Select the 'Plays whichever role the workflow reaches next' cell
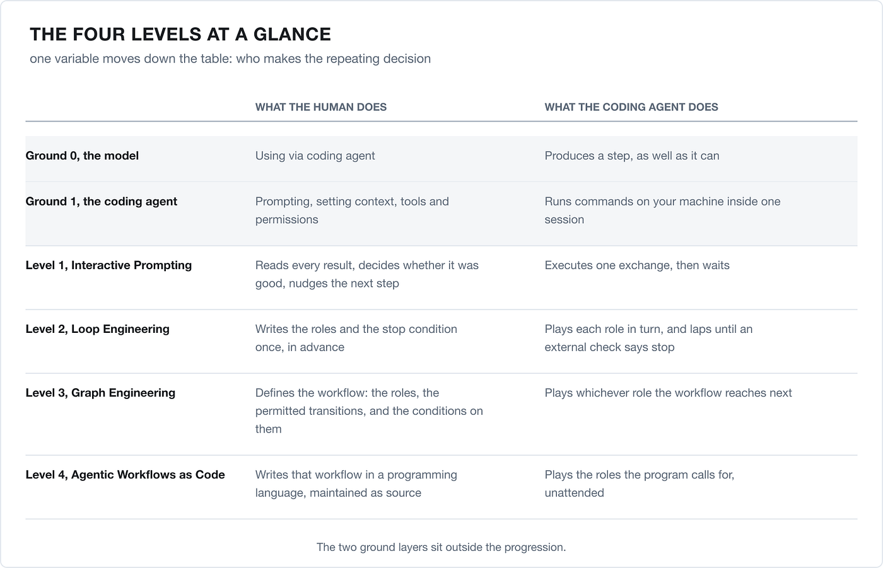The image size is (883, 568). (669, 393)
